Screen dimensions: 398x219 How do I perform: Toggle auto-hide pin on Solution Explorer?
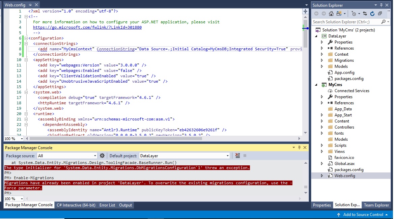pos(381,5)
